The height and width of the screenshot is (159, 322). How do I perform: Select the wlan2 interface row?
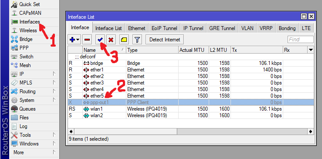191,115
